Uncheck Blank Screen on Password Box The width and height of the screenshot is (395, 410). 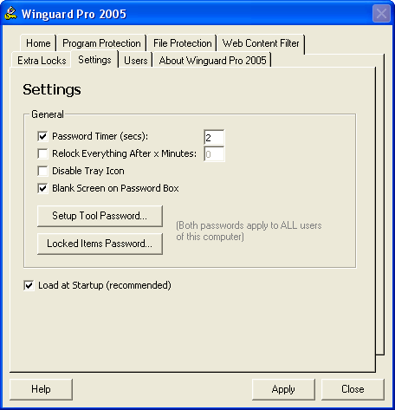(x=42, y=188)
